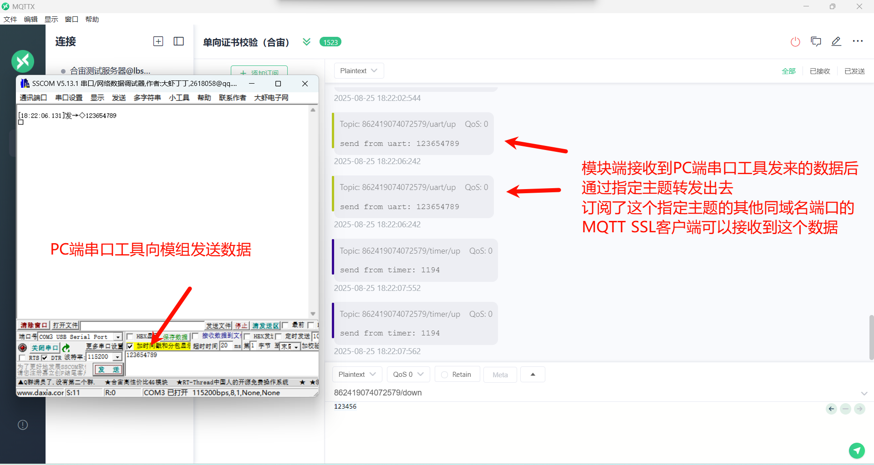Screen dimensions: 874x465
Task: Toggle receive data to file checkbox
Action: coord(195,336)
